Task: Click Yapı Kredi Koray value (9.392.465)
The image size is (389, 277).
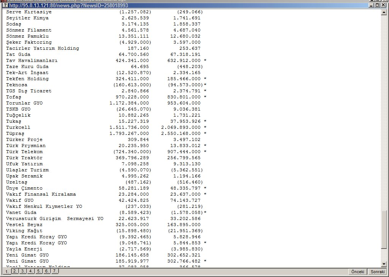Action: coord(135,237)
